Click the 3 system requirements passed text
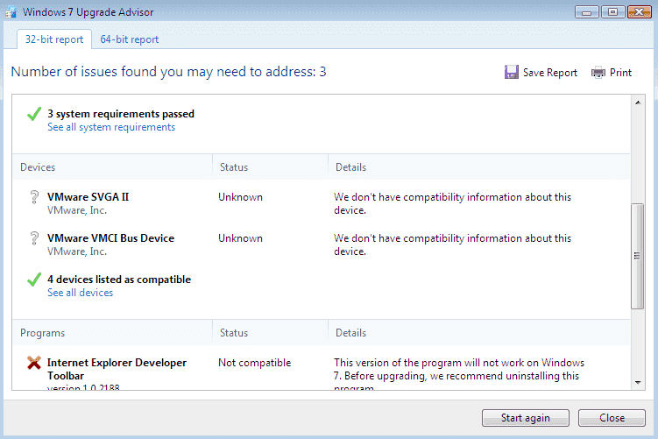The height and width of the screenshot is (439, 658). [x=121, y=114]
